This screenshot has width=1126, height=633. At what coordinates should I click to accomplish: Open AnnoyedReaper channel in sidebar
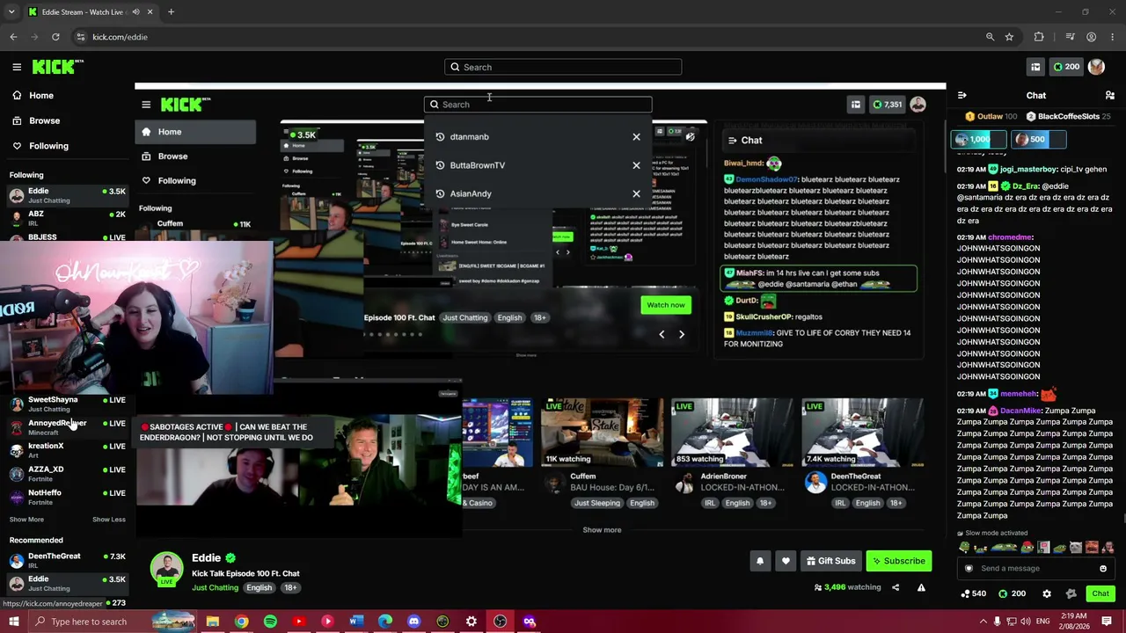point(67,427)
